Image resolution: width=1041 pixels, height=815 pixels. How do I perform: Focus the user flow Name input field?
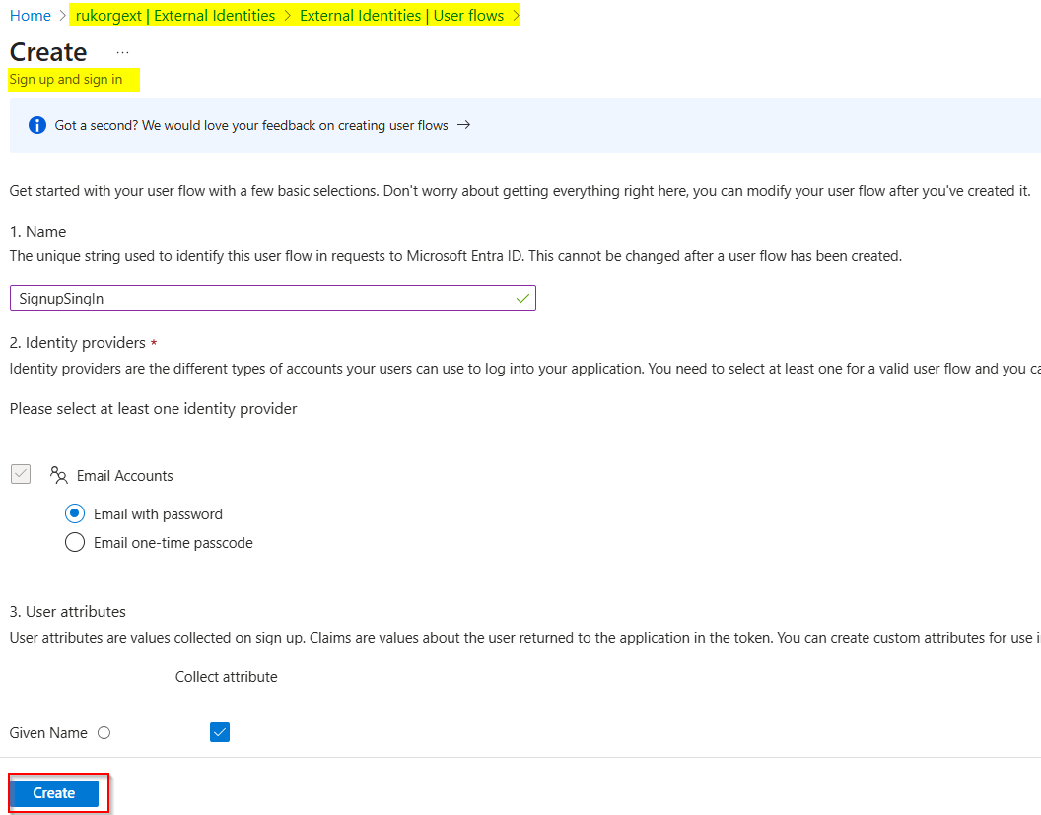(x=273, y=298)
